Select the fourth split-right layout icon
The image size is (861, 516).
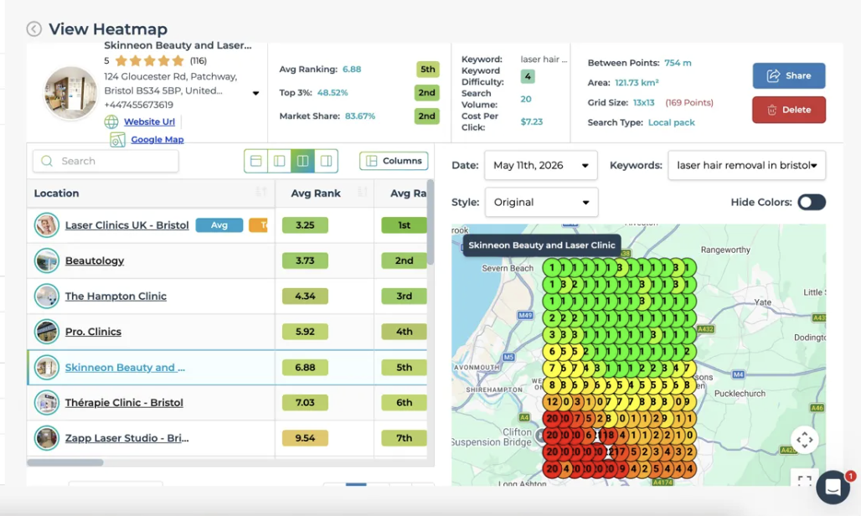[x=326, y=161]
